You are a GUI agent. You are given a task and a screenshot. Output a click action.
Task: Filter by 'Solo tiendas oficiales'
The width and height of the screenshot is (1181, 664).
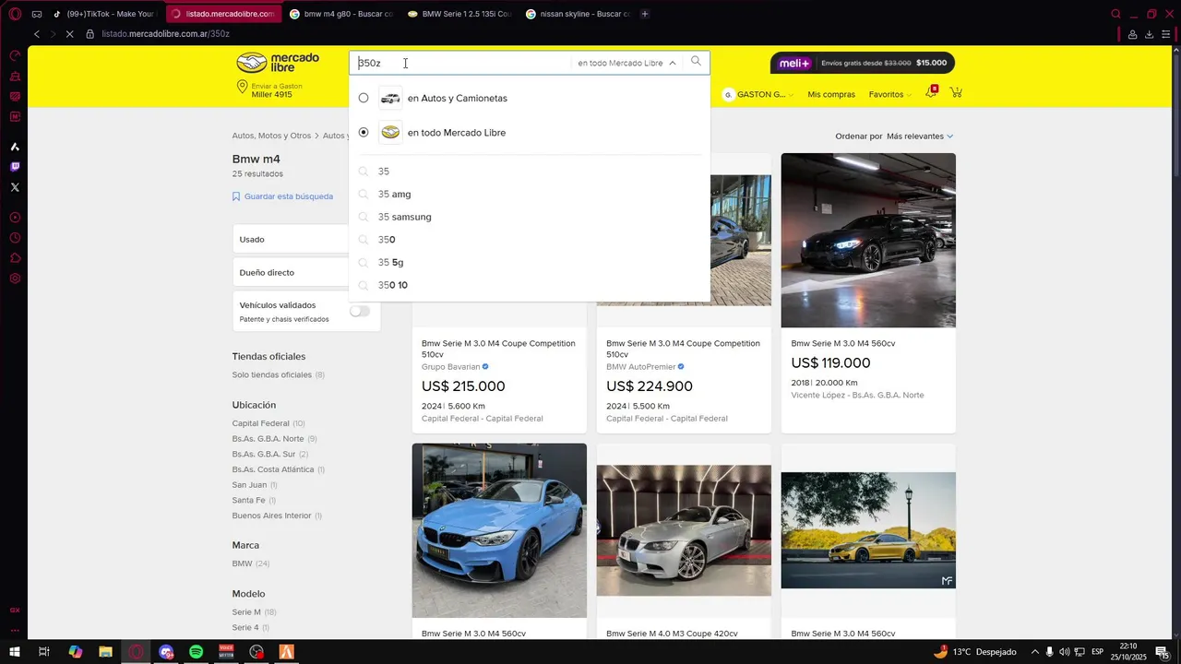tap(271, 374)
